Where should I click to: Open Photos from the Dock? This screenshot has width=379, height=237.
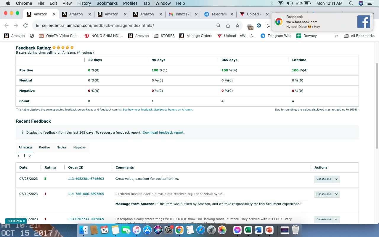(222, 230)
